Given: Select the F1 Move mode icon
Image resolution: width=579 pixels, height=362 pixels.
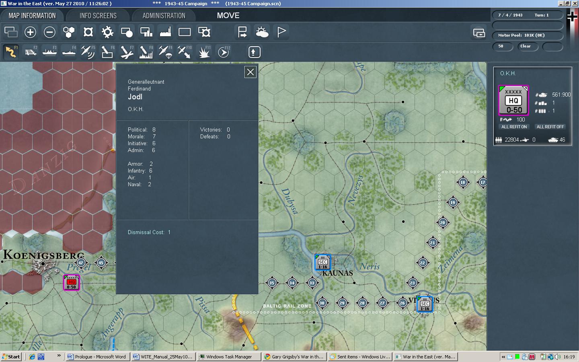Looking at the screenshot, I should click(11, 52).
